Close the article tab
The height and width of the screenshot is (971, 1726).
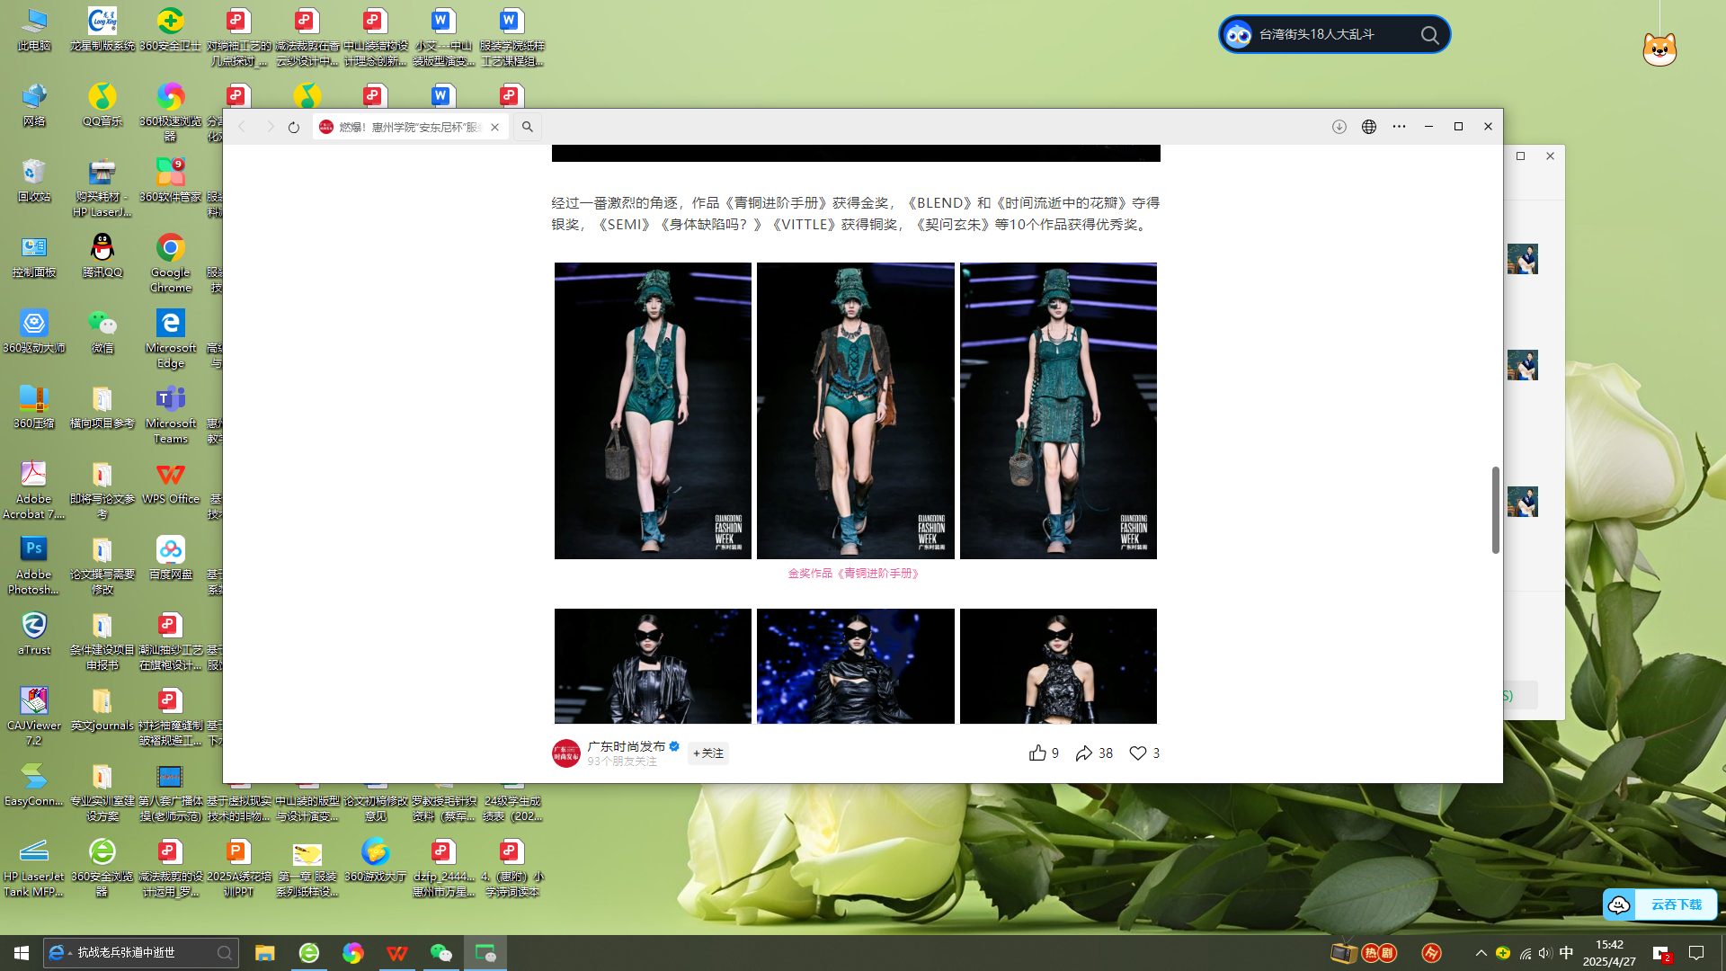click(x=494, y=128)
